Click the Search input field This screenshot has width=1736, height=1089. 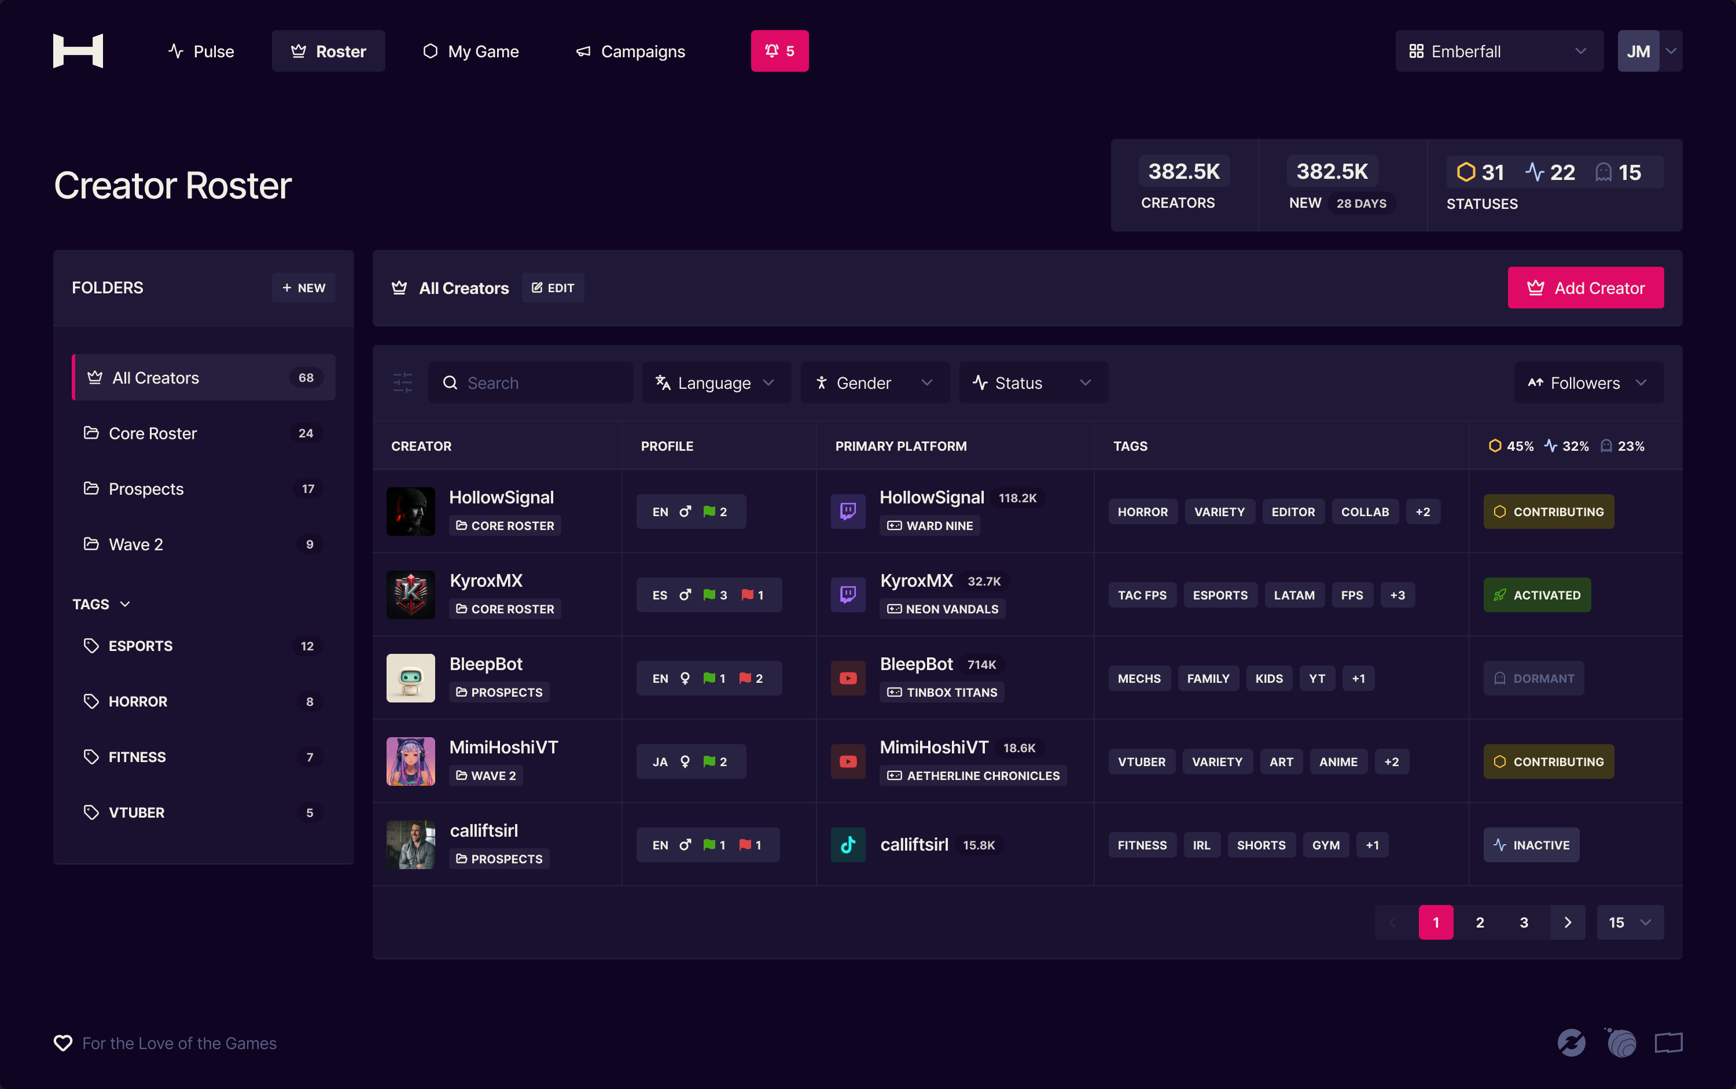(x=530, y=382)
